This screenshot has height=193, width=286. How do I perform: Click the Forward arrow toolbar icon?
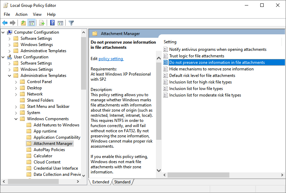13,23
